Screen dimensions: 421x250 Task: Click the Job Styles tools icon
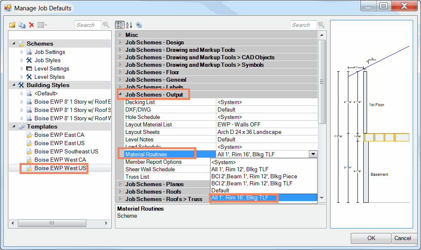click(x=29, y=61)
